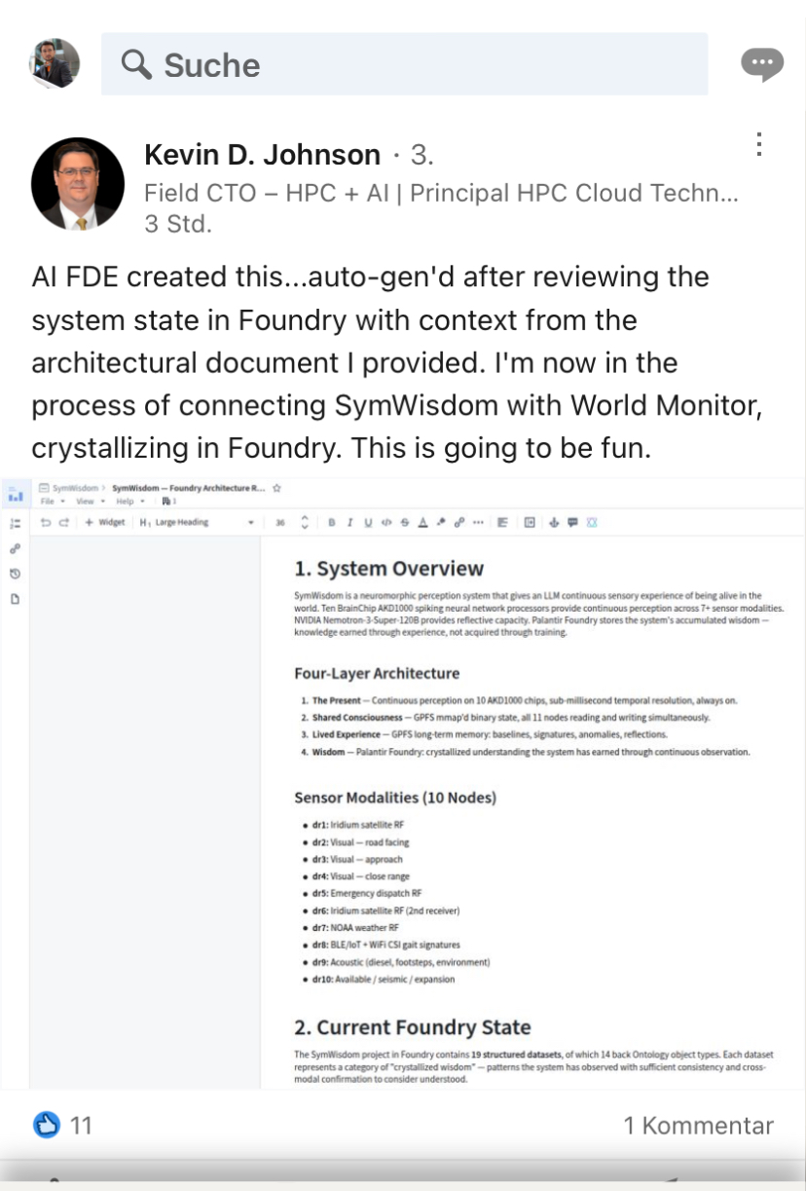The width and height of the screenshot is (806, 1191).
Task: Click the redo arrow in document toolbar
Action: pyautogui.click(x=64, y=522)
